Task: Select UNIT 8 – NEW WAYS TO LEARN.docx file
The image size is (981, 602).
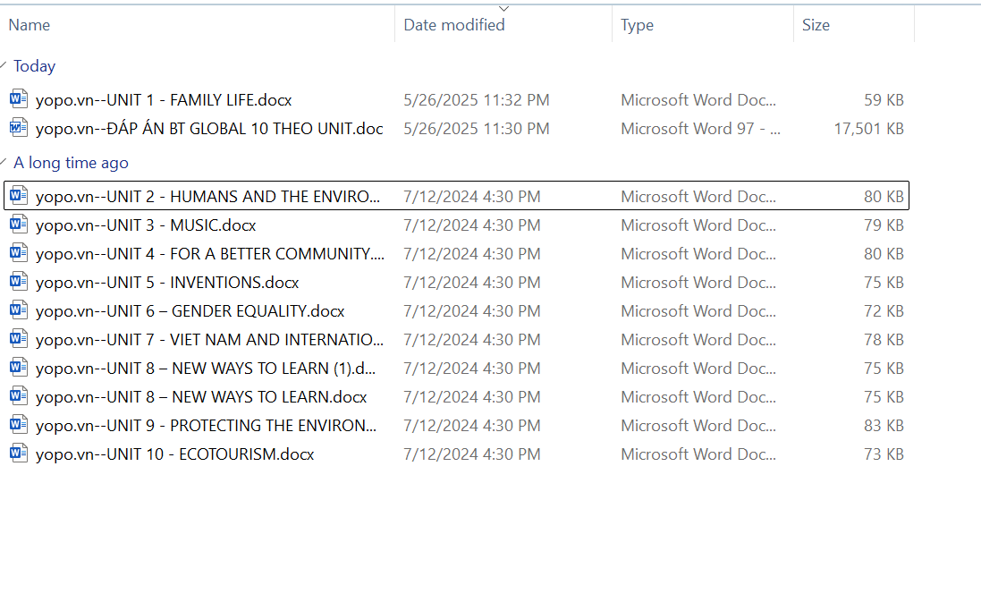Action: 201,396
